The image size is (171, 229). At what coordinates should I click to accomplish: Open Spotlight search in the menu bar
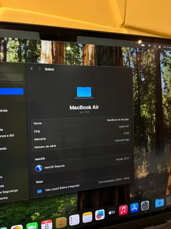point(155,46)
